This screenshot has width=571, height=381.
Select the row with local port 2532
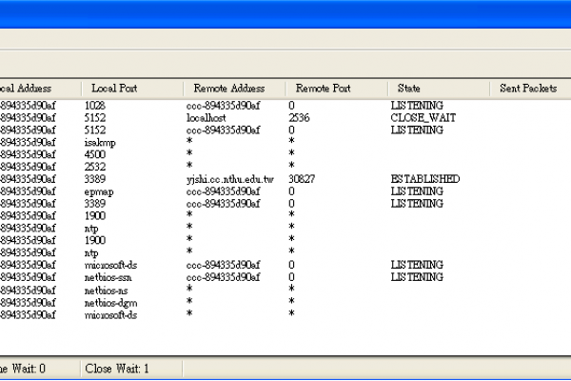[95, 167]
